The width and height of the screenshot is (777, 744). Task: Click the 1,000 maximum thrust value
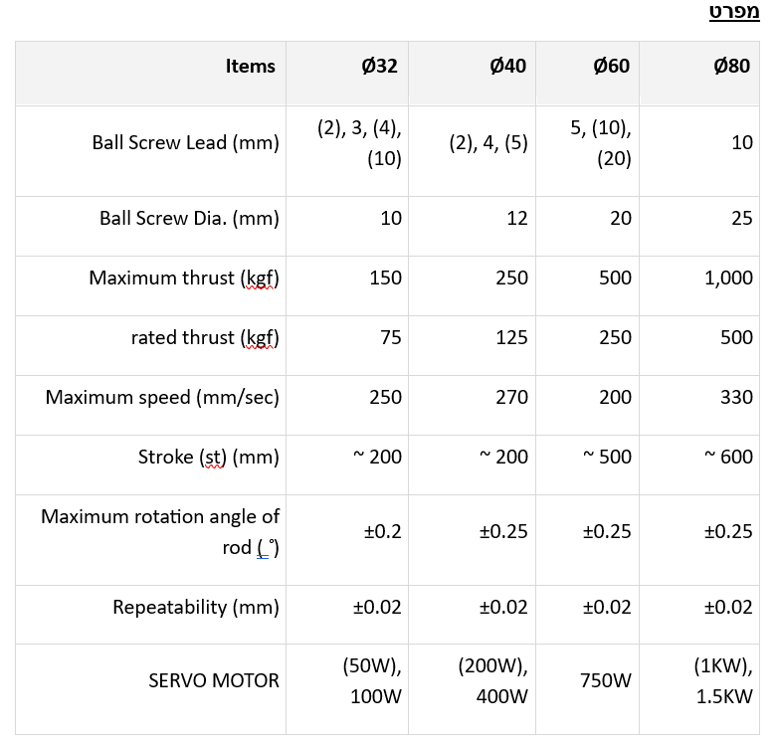[728, 278]
